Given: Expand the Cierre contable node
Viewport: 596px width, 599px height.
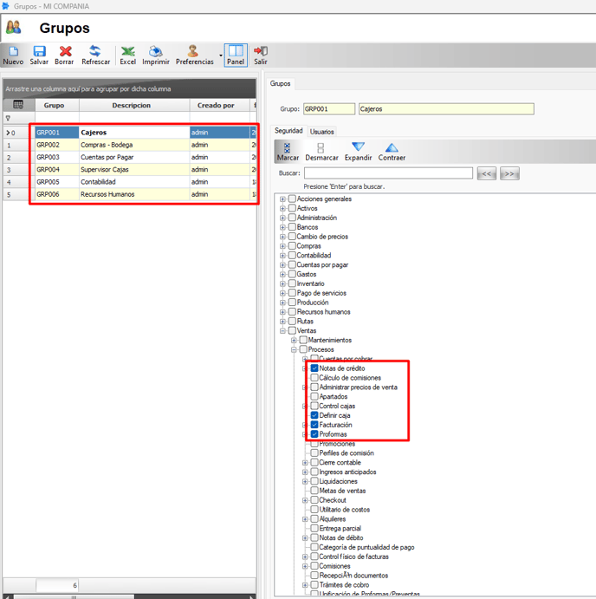Looking at the screenshot, I should pos(305,463).
